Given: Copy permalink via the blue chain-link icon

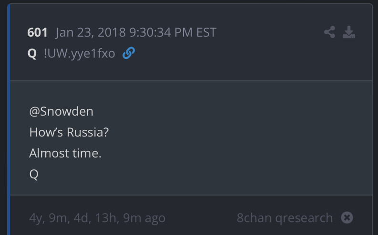Looking at the screenshot, I should tap(128, 53).
